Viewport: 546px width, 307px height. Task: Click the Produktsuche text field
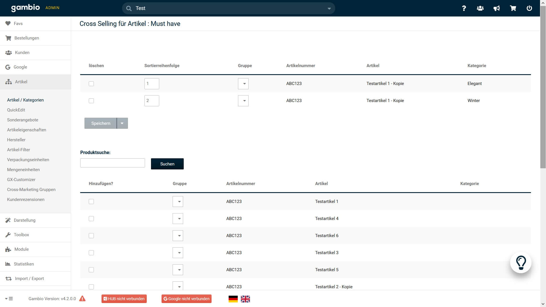pyautogui.click(x=113, y=163)
